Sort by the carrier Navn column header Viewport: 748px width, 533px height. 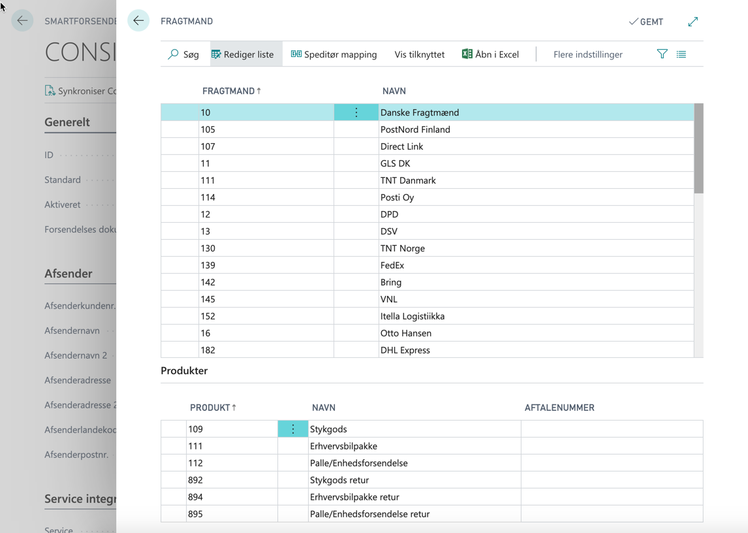click(x=394, y=91)
